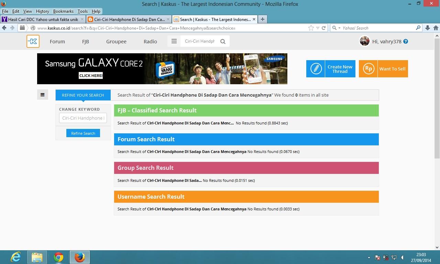This screenshot has width=440, height=264.
Task: Close the Ciri-Ciri Handphone Di Sadap tab
Action: point(168,19)
